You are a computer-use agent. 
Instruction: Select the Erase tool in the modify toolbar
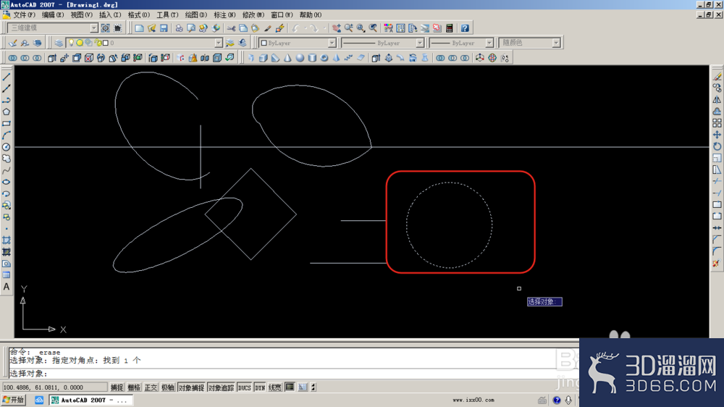[717, 77]
